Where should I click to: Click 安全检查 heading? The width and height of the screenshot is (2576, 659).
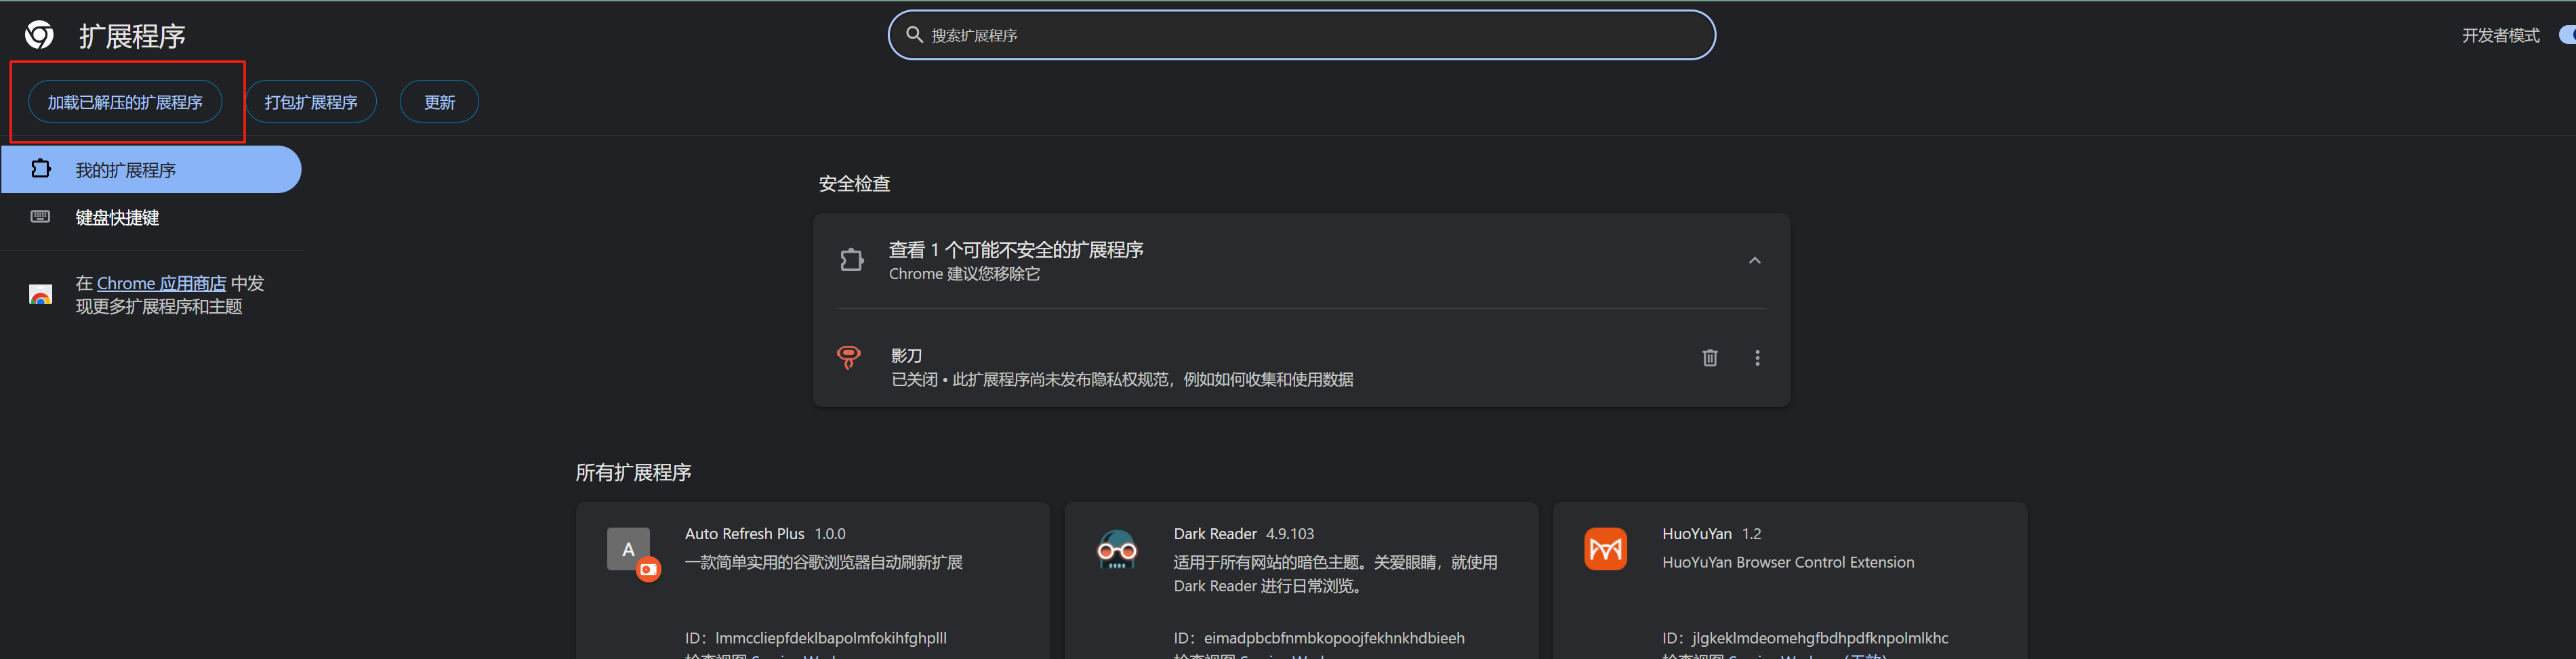[x=854, y=184]
